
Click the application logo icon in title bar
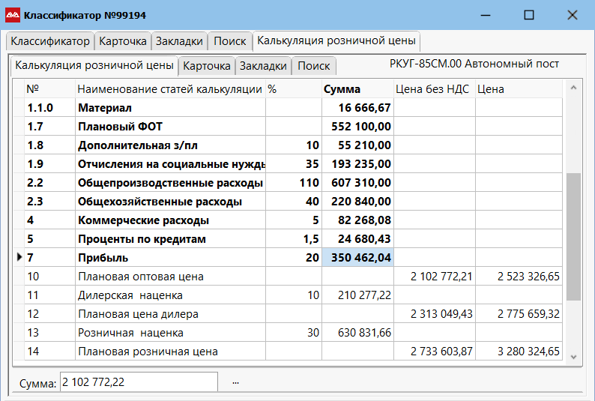click(x=13, y=15)
